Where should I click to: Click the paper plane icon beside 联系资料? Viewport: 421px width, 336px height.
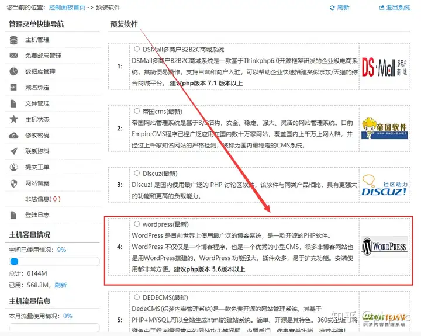(13, 151)
